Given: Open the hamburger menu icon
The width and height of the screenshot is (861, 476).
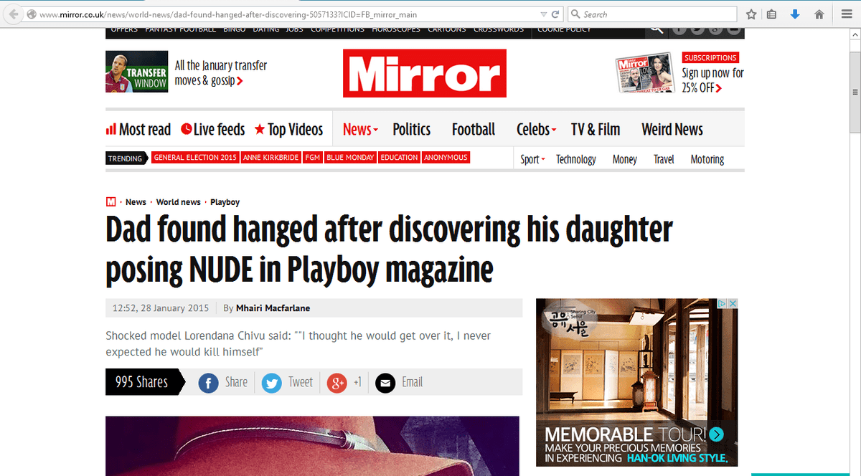Looking at the screenshot, I should point(844,14).
